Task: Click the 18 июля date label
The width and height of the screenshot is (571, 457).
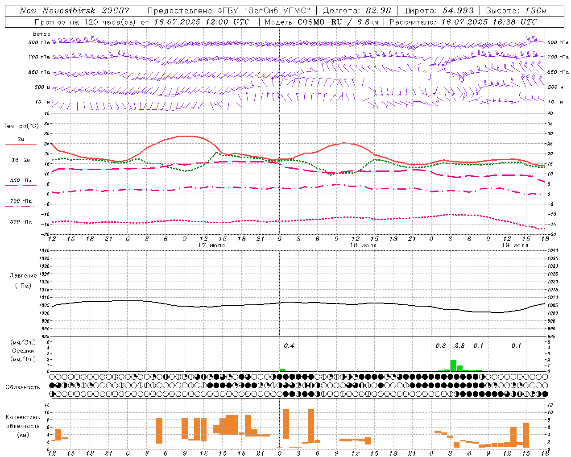Action: (363, 245)
